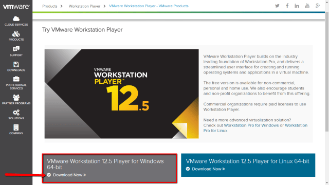Click VMware Workstation 12.5 Player for Linux heading
This screenshot has width=329, height=185.
247,161
